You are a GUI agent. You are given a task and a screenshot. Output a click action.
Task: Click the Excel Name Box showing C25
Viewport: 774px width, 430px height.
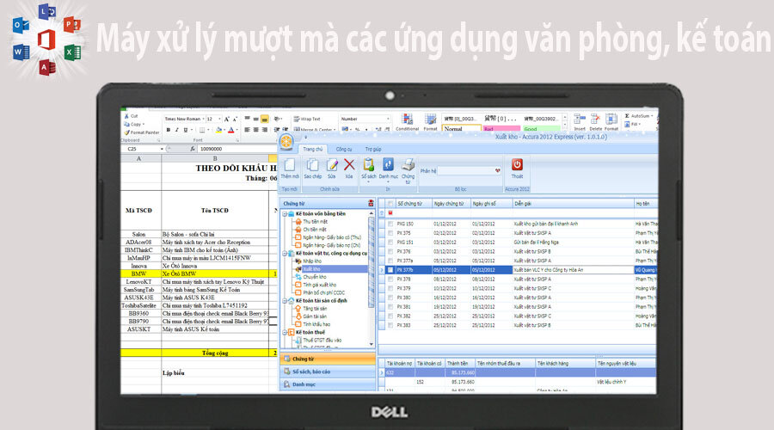point(138,148)
